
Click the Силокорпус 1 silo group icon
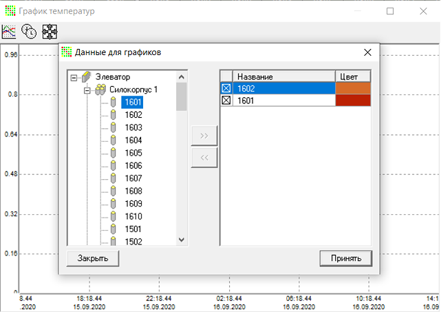click(x=100, y=90)
